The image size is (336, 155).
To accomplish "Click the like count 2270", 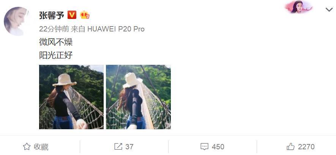I will (306, 147).
